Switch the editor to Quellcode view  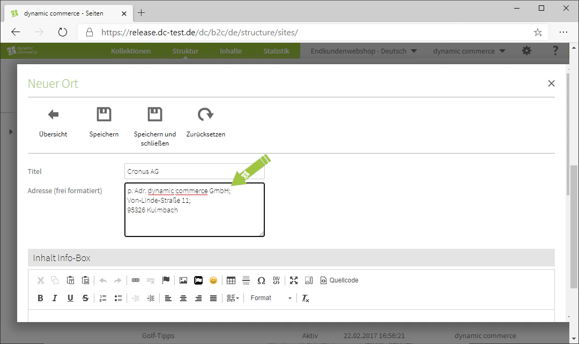pyautogui.click(x=339, y=280)
